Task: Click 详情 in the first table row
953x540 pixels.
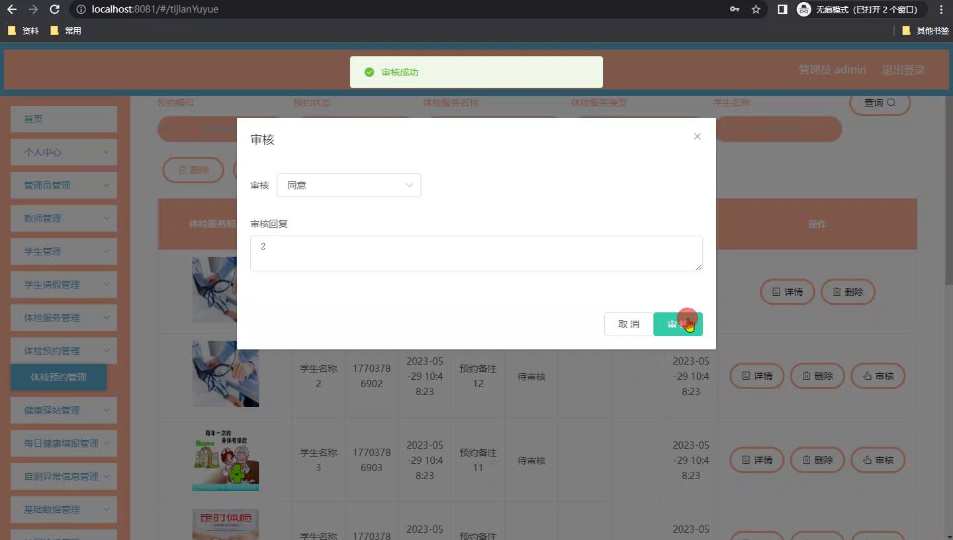Action: (x=787, y=292)
